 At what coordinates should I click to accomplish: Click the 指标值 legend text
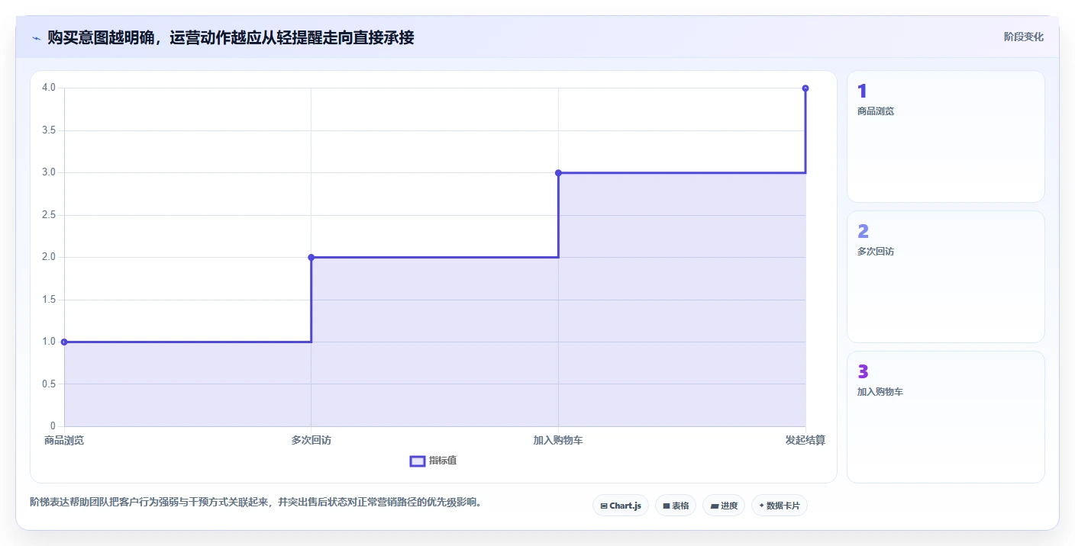pyautogui.click(x=443, y=461)
